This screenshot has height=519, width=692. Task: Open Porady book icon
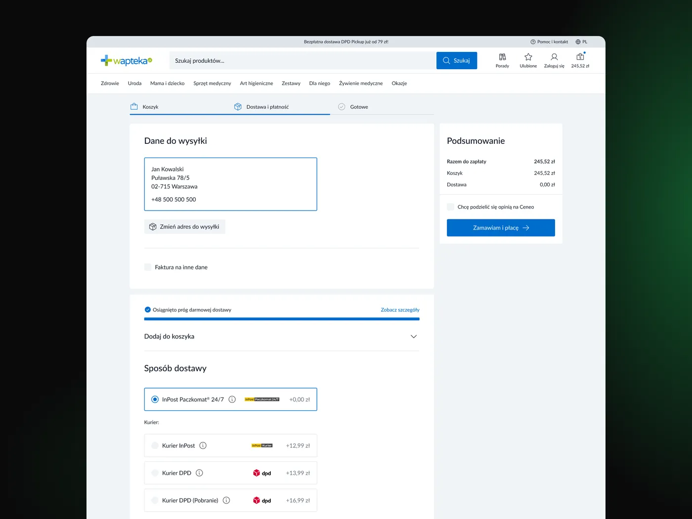[502, 57]
